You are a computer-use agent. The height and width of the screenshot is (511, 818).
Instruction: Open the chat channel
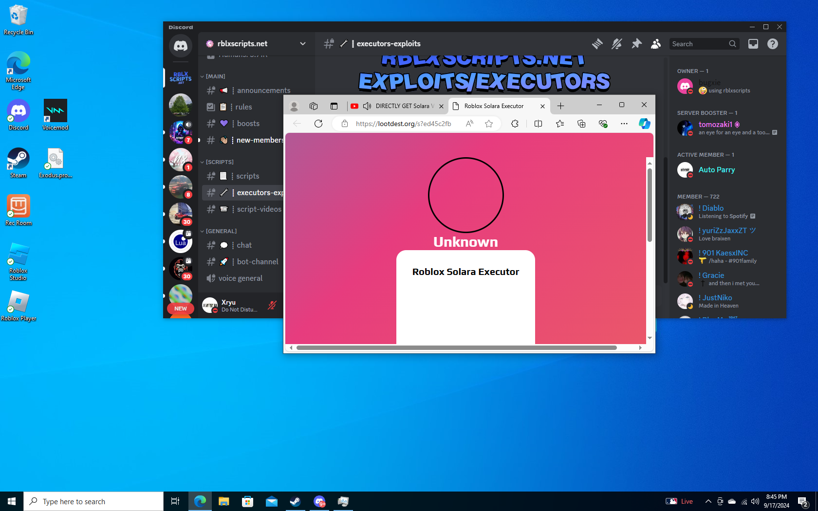[243, 245]
